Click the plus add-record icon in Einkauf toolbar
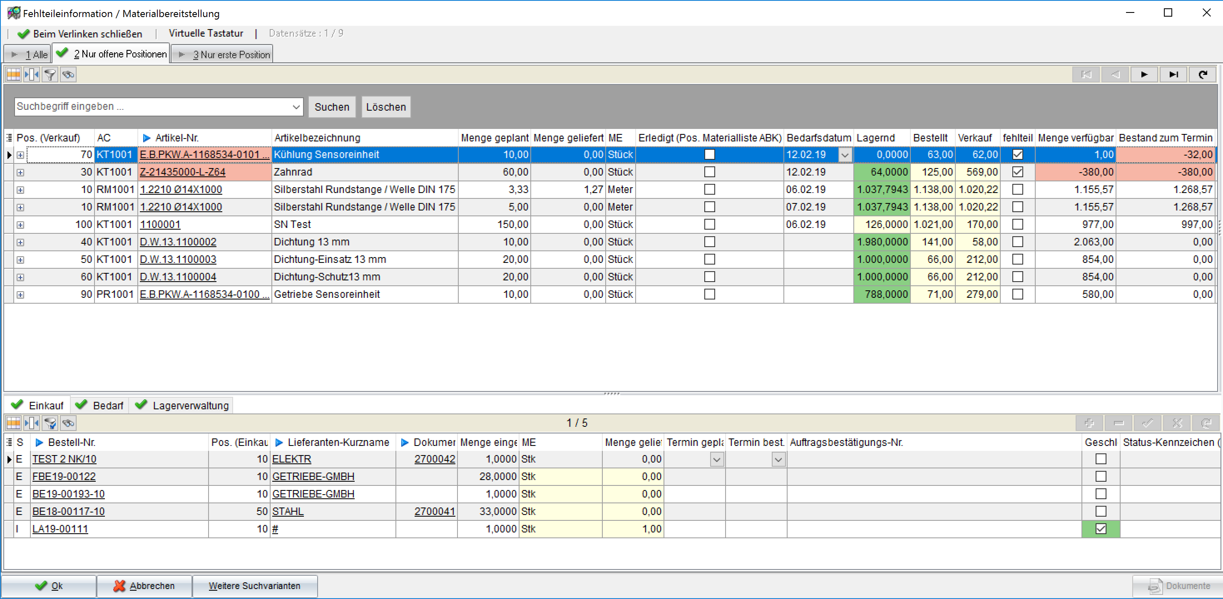This screenshot has height=599, width=1223. pos(1090,423)
